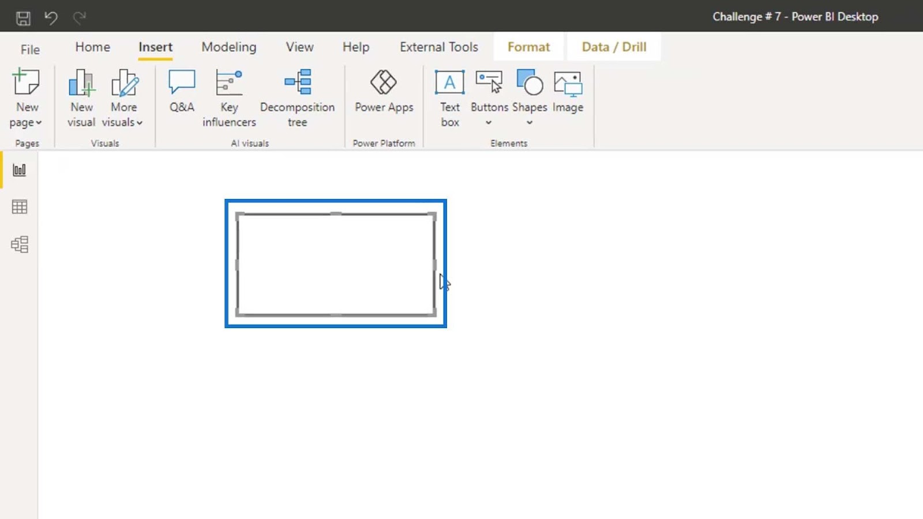
Task: Insert an Image element
Action: (x=568, y=91)
